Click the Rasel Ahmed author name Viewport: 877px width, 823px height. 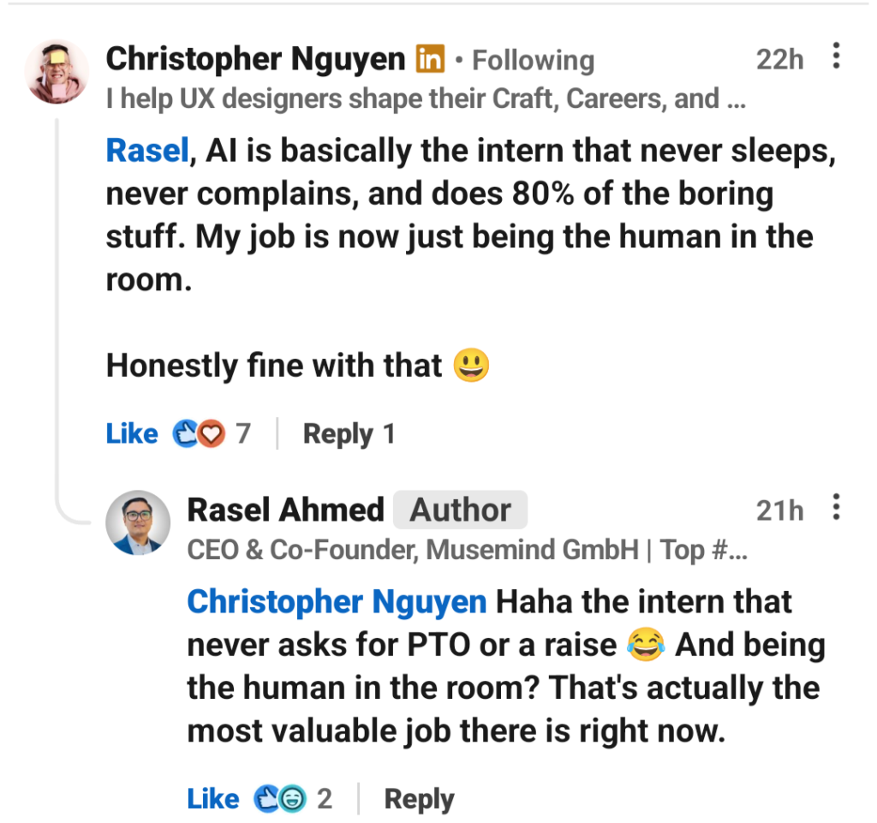(x=285, y=510)
